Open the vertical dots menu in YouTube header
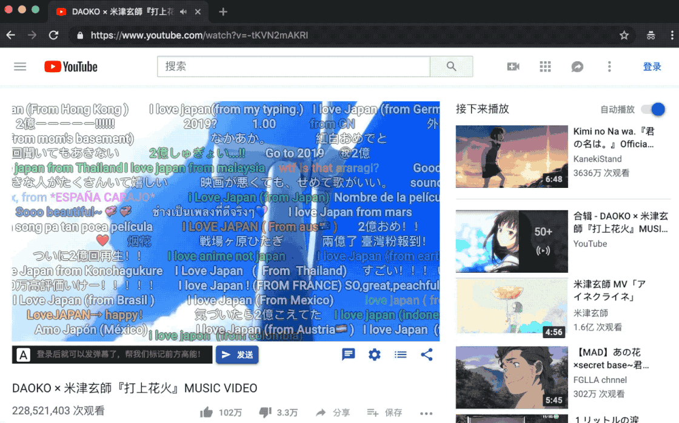Screen dimensions: 679x423 click(x=609, y=66)
